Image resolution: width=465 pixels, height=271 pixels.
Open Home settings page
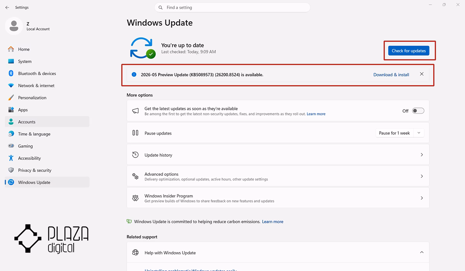(47, 49)
